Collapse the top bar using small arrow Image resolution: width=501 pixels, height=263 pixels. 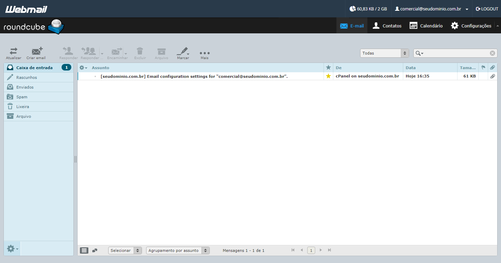[x=498, y=26]
